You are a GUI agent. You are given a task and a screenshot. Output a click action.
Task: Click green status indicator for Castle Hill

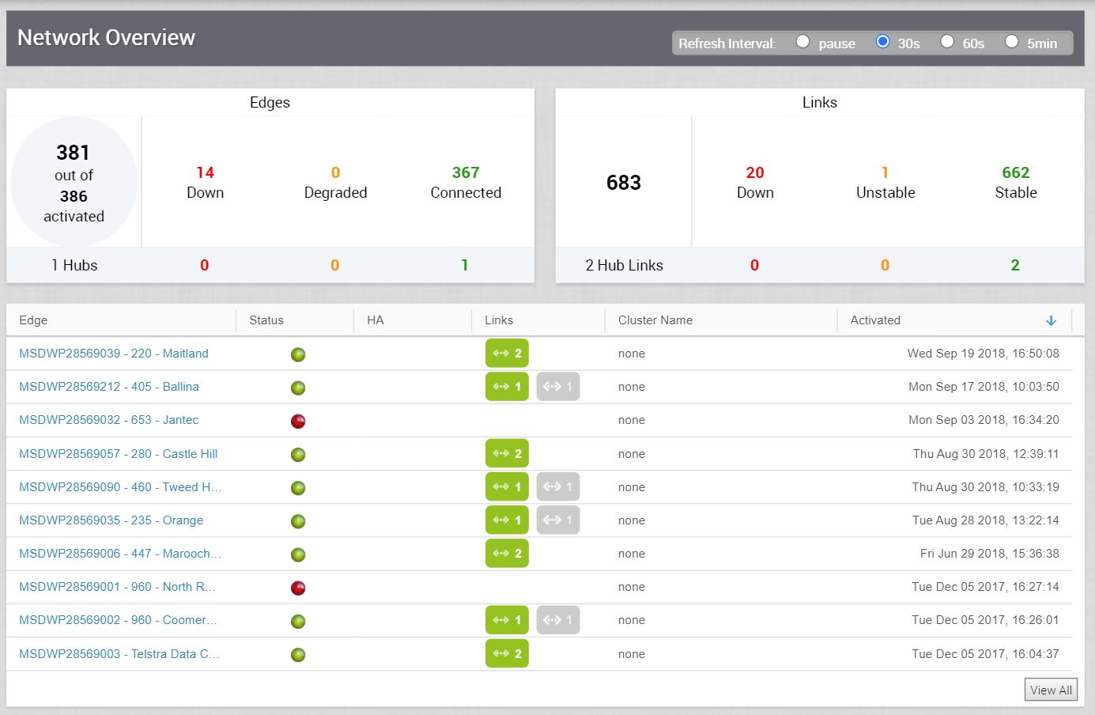[x=298, y=455]
